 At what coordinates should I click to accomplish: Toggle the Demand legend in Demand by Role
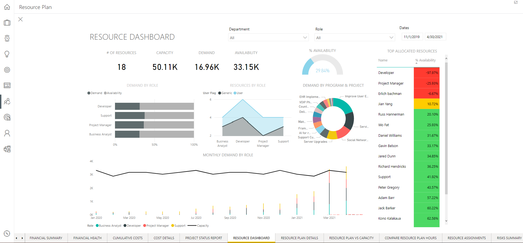coord(95,93)
